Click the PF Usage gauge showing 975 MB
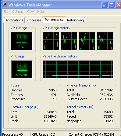The height and width of the screenshot is (136, 121). tap(22, 69)
